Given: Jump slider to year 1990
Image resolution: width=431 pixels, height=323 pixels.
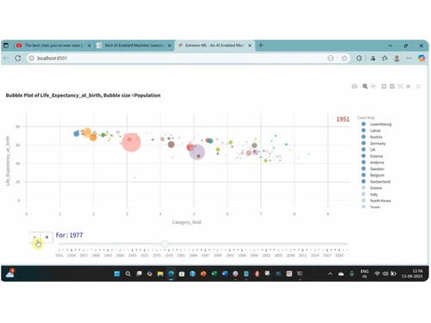Looking at the screenshot, I should click(x=217, y=255).
